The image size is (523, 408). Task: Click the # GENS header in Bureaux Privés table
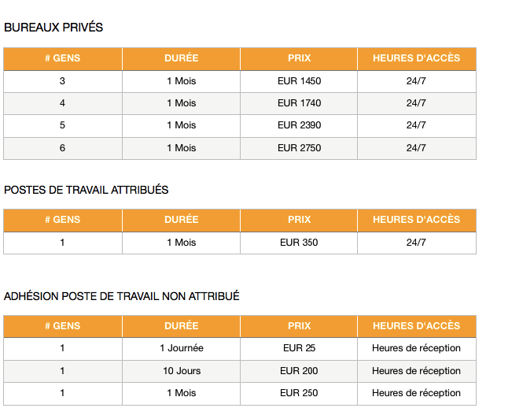coord(63,58)
